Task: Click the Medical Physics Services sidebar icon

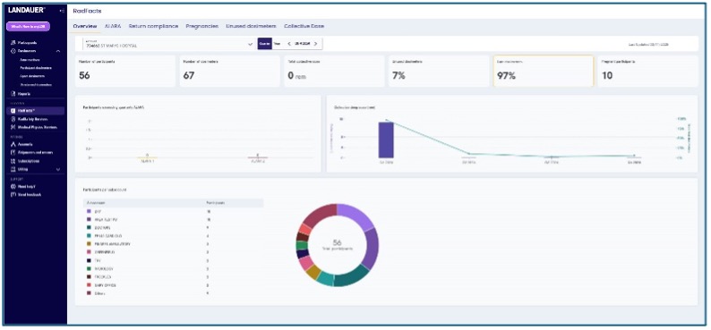Action: pos(13,127)
